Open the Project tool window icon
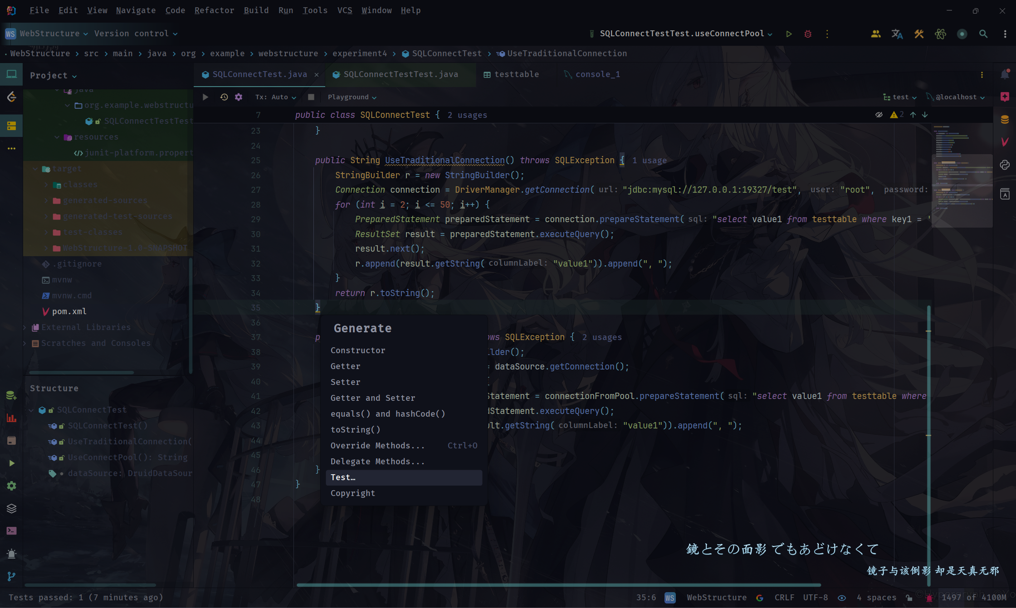Viewport: 1016px width, 608px height. (x=11, y=74)
